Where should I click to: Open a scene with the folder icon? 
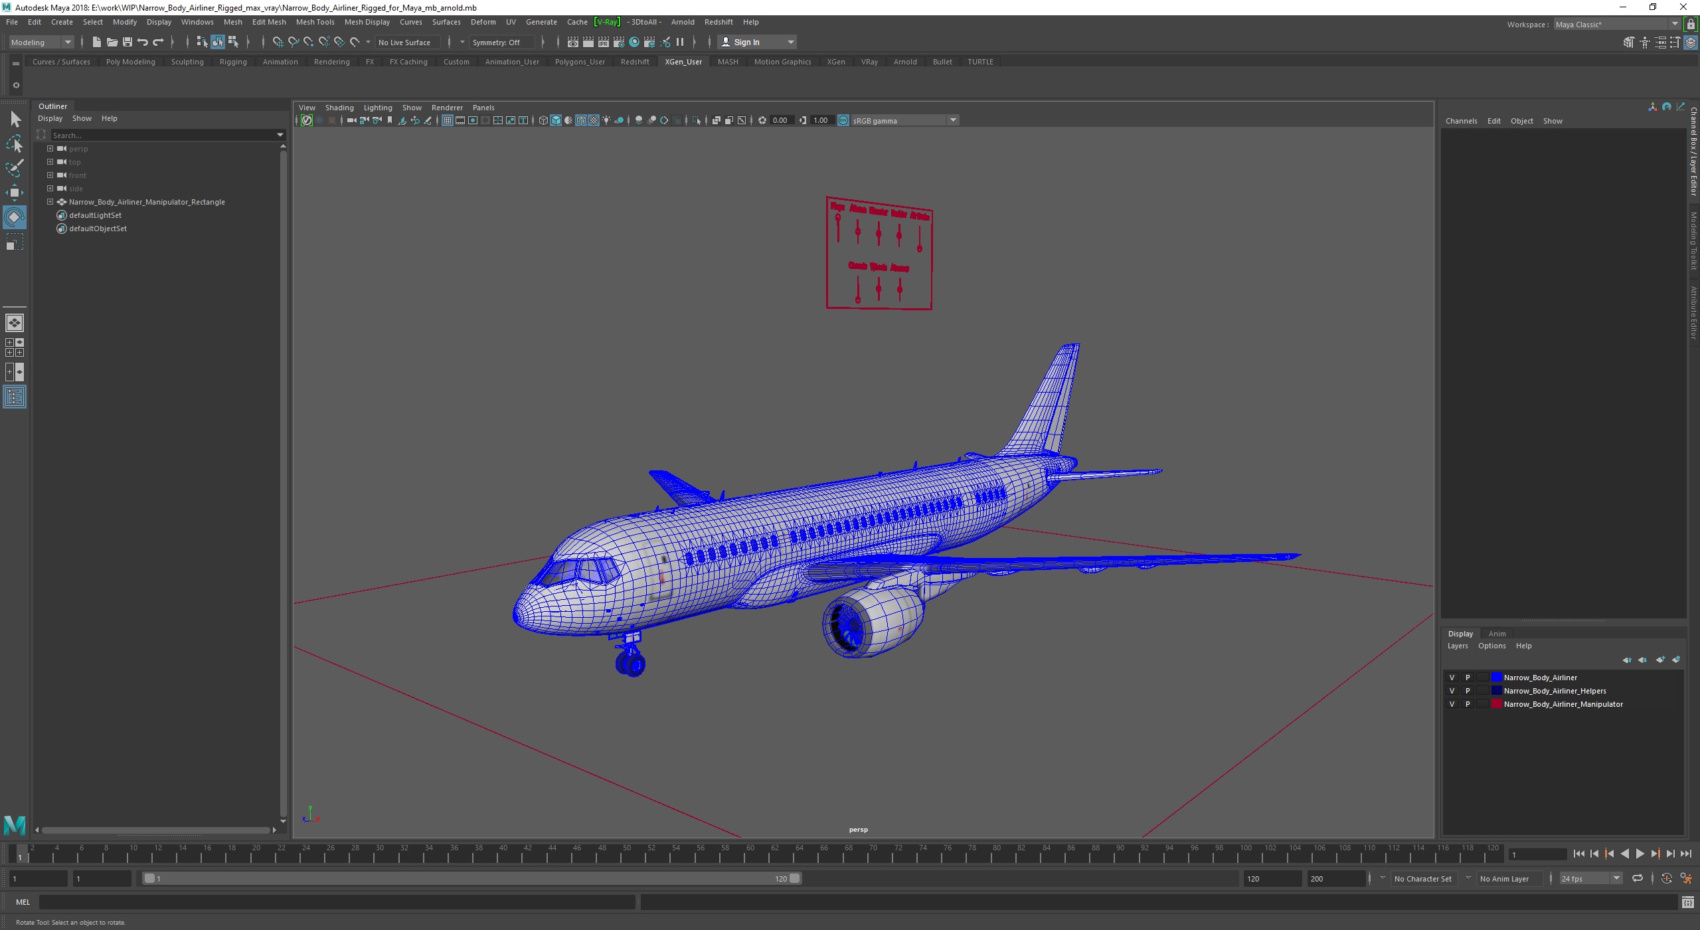click(x=112, y=42)
